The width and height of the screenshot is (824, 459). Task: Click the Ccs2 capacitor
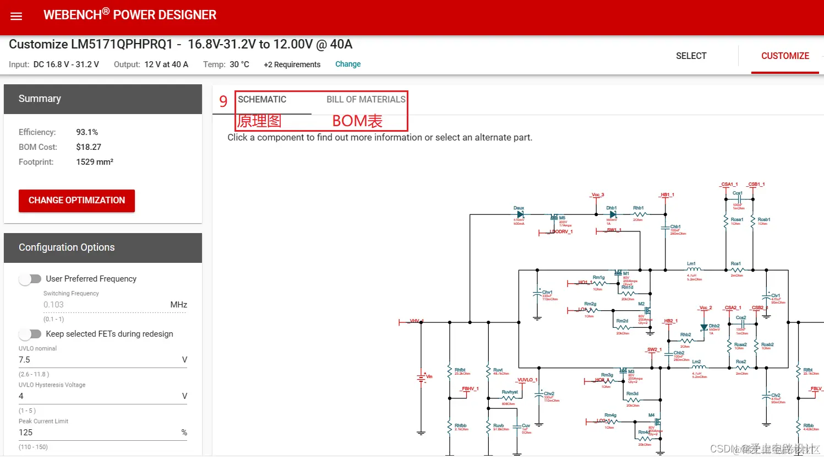[x=742, y=323]
